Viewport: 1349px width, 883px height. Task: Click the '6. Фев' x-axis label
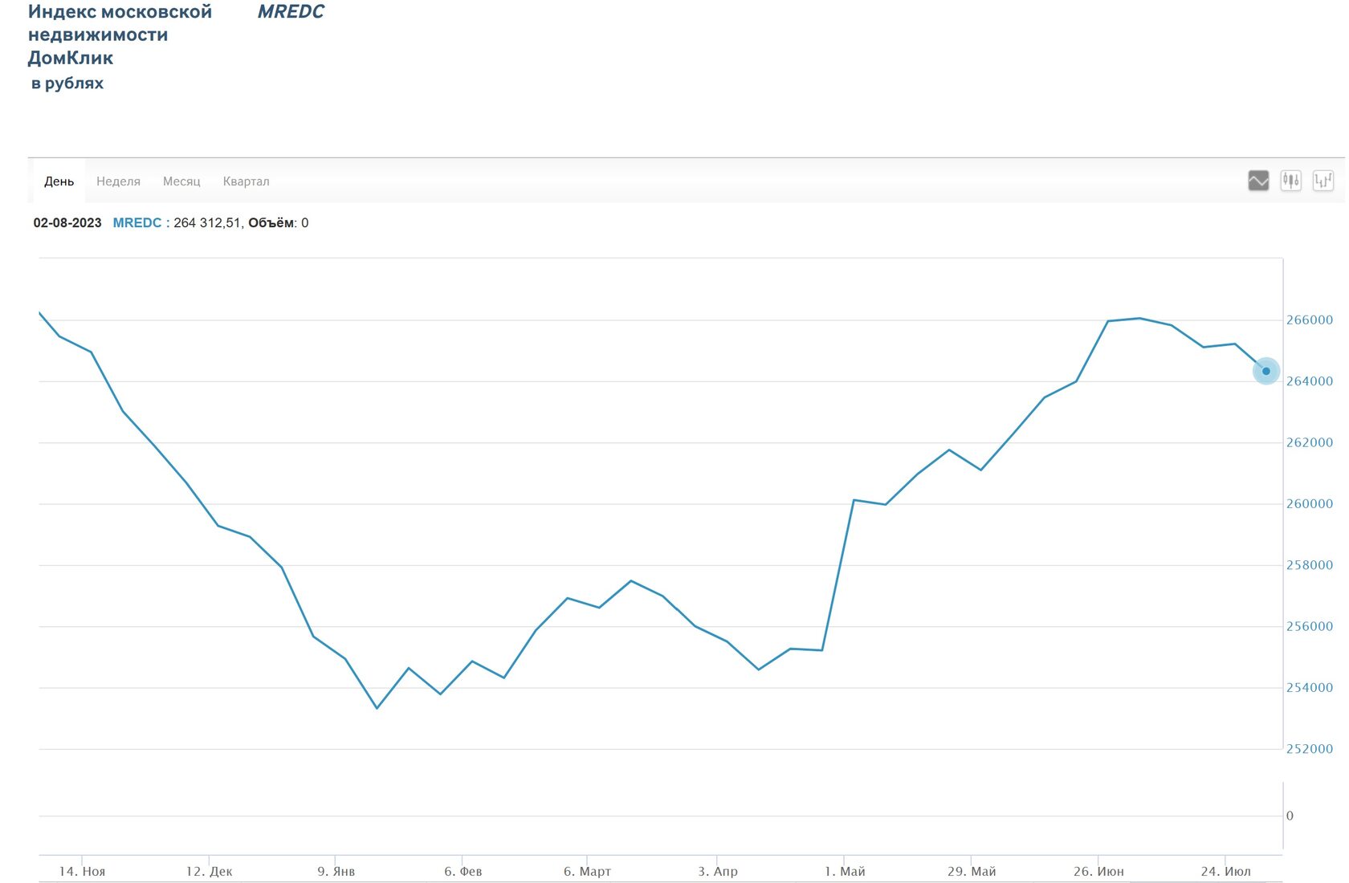pos(463,871)
